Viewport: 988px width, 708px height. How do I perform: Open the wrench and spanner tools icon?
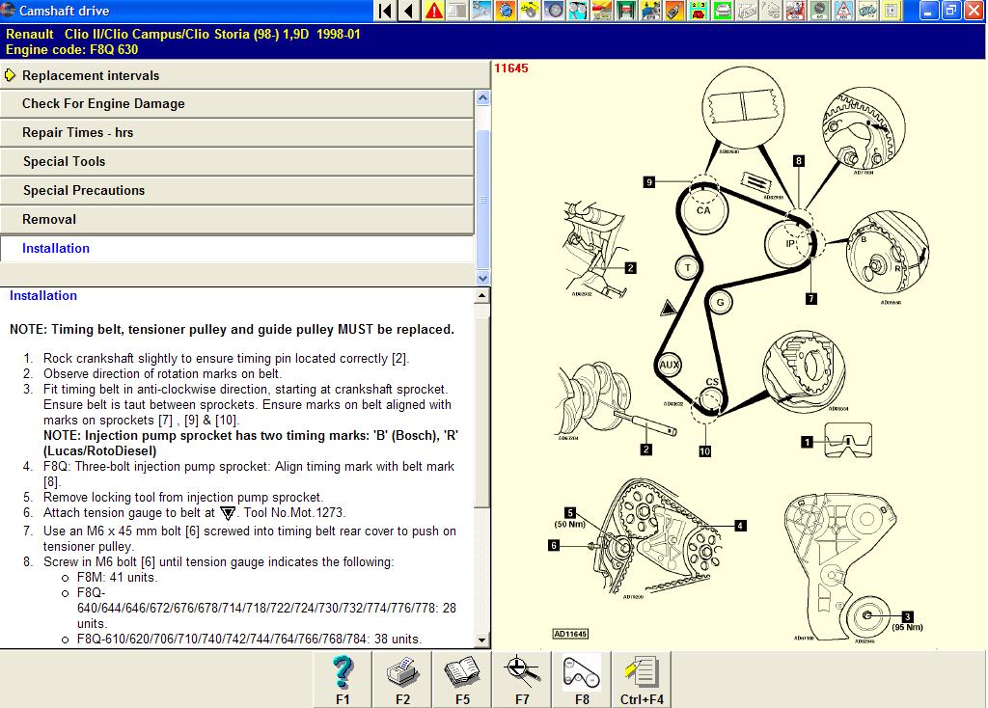point(481,11)
